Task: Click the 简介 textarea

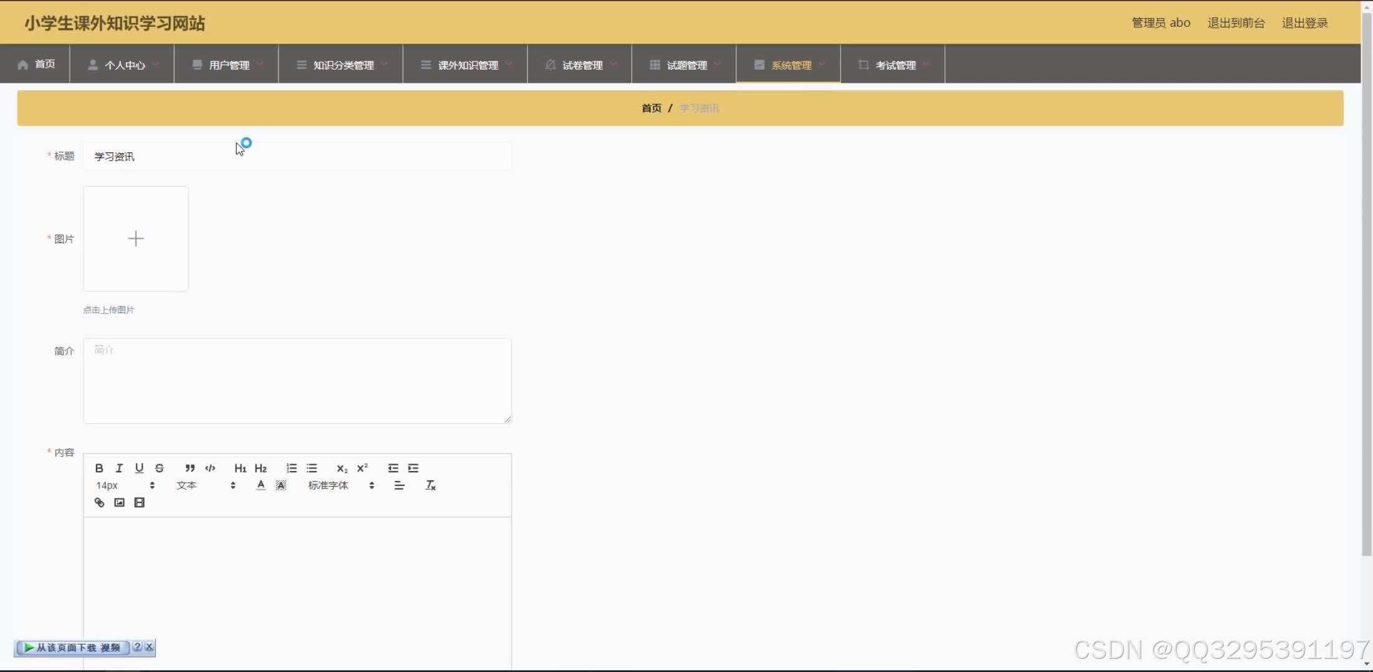Action: coord(297,381)
